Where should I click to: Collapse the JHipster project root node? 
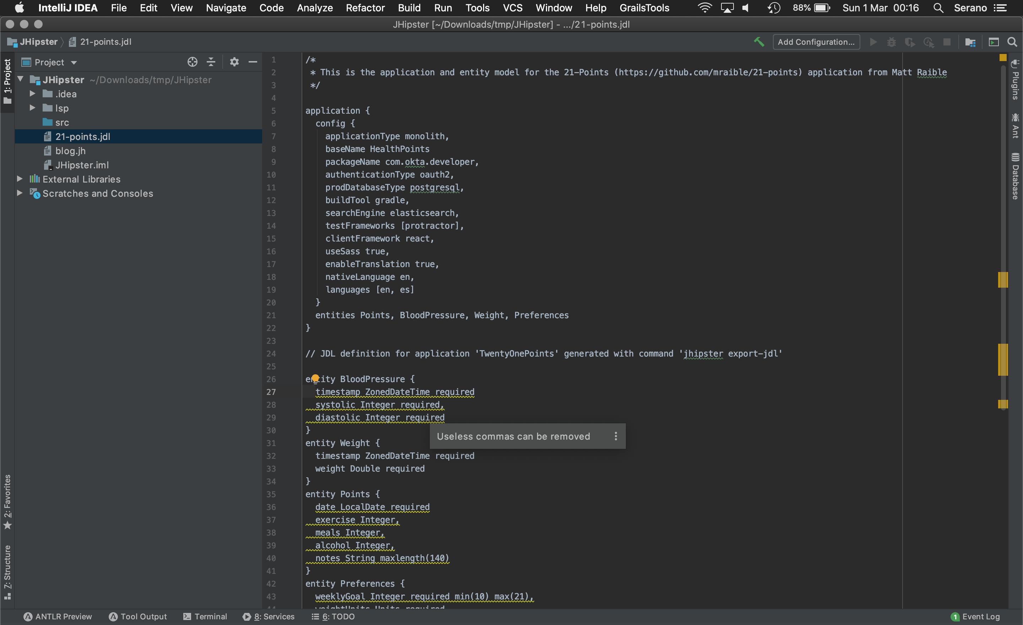click(20, 80)
